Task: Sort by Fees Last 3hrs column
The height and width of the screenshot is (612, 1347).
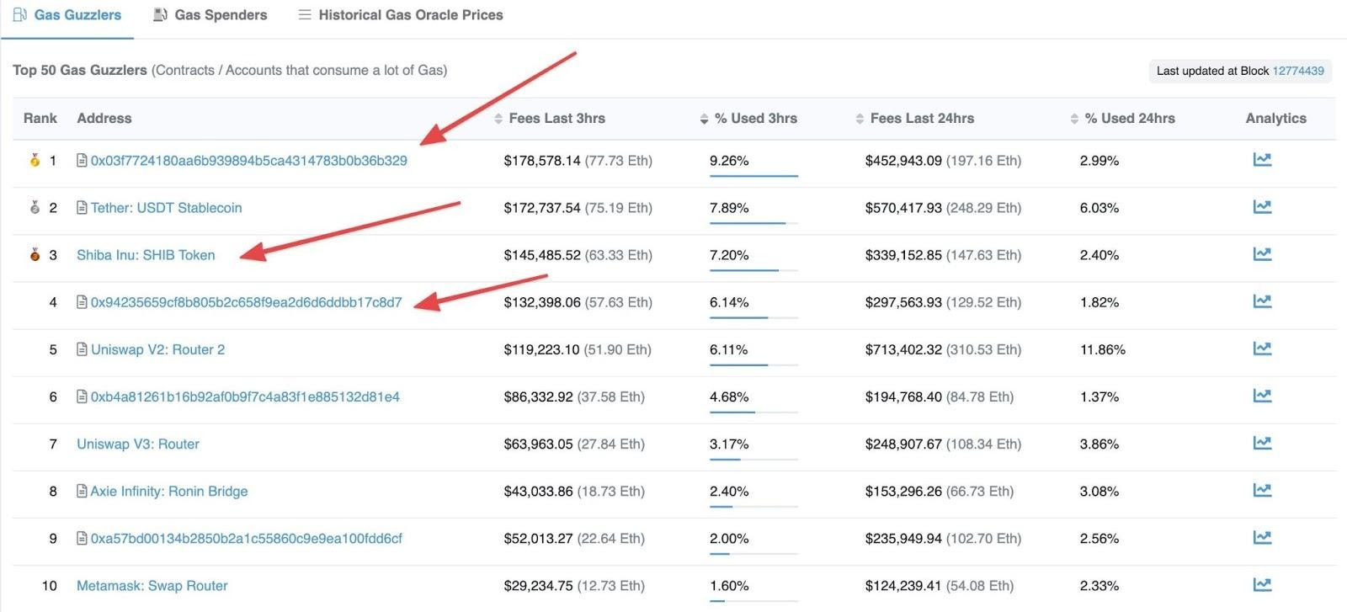Action: (550, 119)
